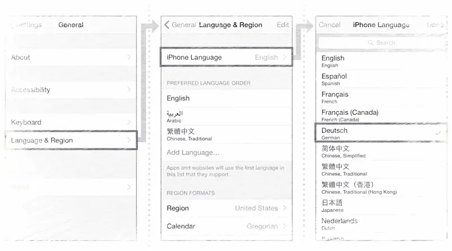Select Arabic in preferred language order
This screenshot has width=452, height=251.
tap(227, 116)
